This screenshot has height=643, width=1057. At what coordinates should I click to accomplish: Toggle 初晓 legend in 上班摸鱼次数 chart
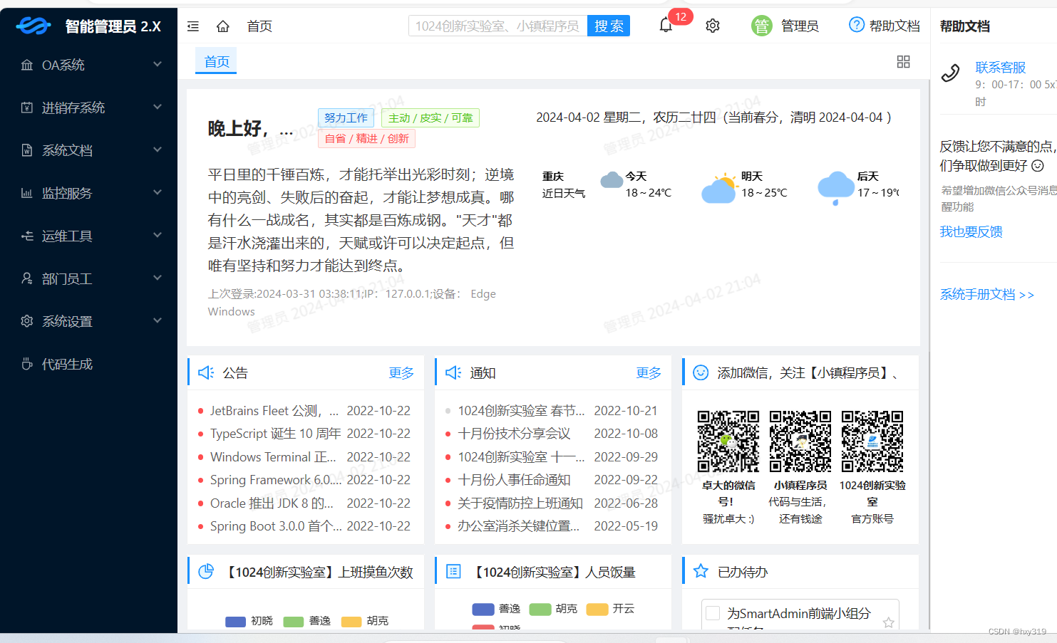(x=249, y=621)
